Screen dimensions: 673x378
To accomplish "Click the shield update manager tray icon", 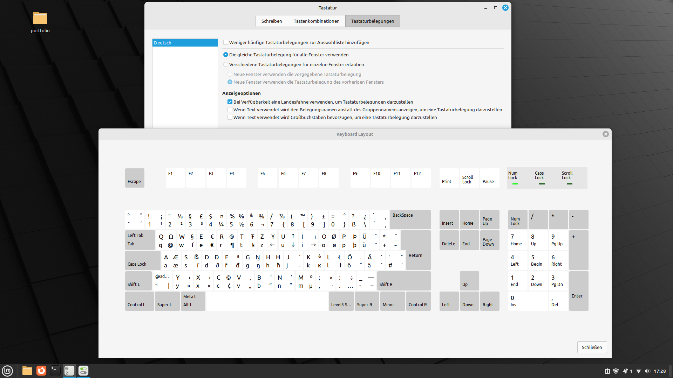I will coord(616,371).
